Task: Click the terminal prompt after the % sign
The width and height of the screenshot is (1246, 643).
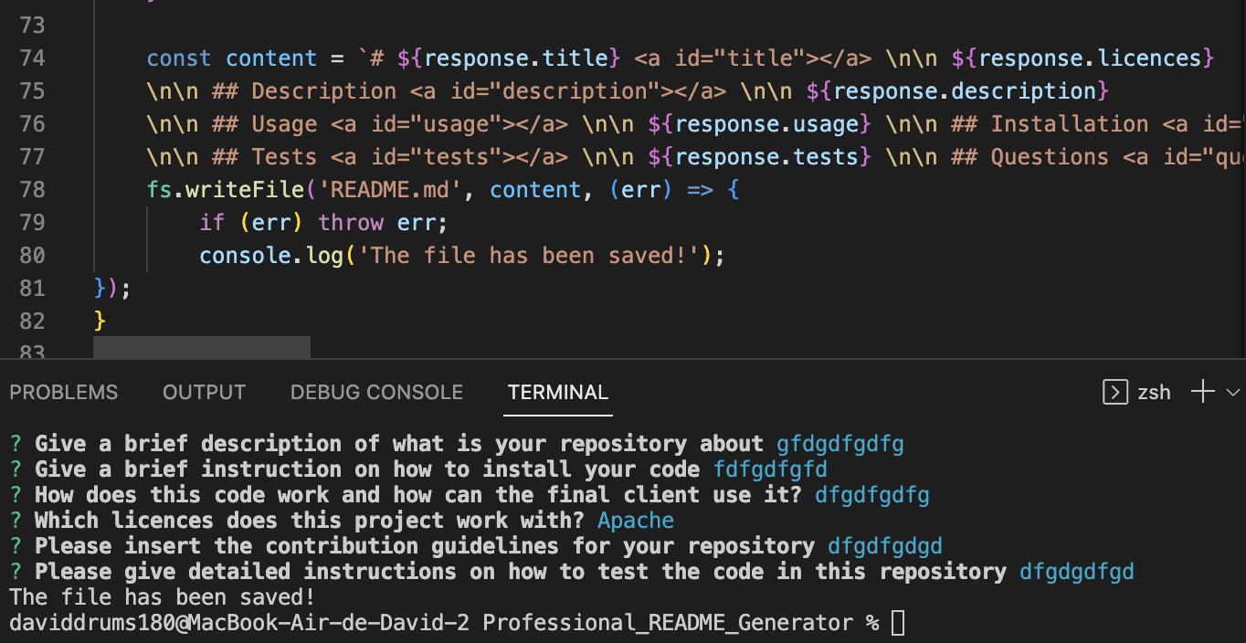Action: click(x=899, y=623)
